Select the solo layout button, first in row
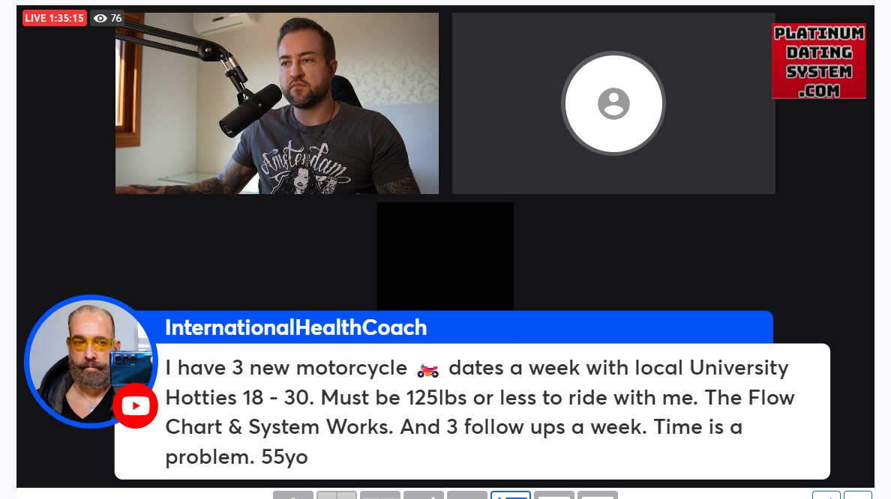The height and width of the screenshot is (499, 891). 293,495
